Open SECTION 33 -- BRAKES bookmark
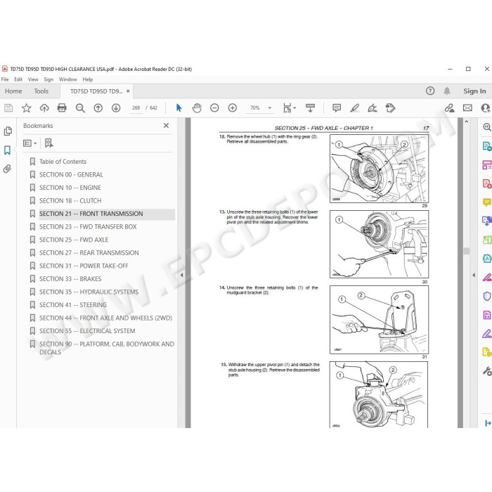Screen dimensions: 492x492 [70, 279]
